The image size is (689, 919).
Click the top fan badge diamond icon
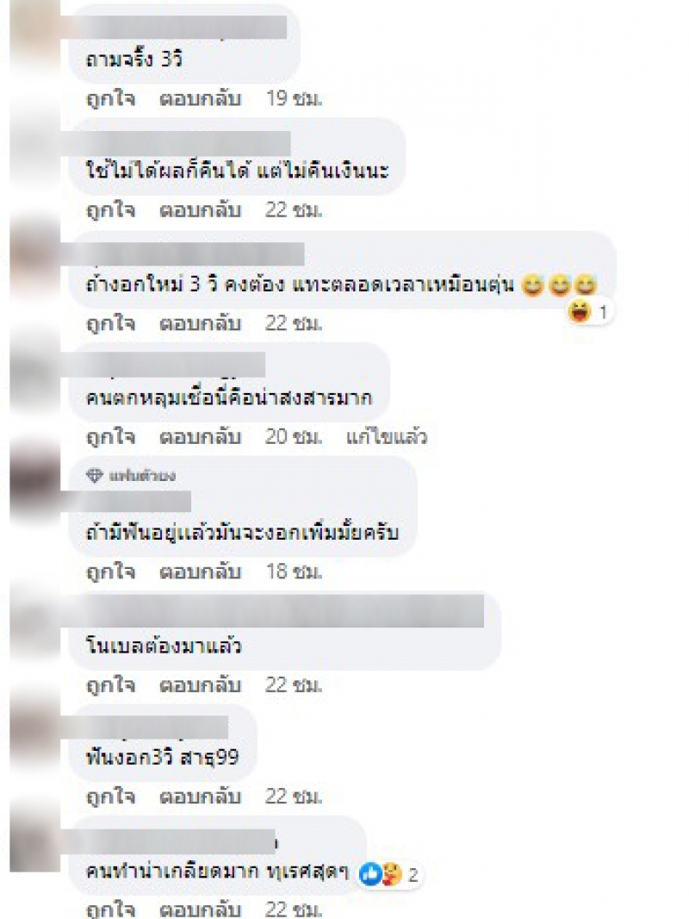point(94,475)
